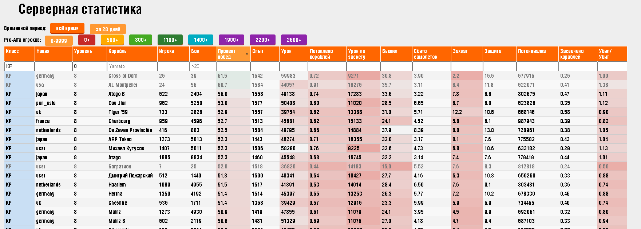Click the Урон по засвету filter input
This screenshot has height=229, width=641.
point(363,66)
